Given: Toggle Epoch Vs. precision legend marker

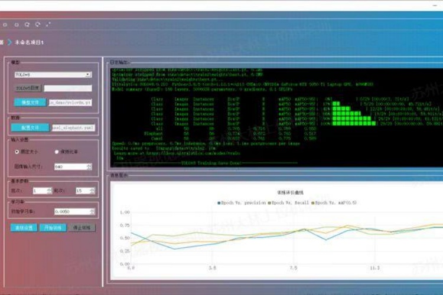Looking at the screenshot, I should click(219, 202).
